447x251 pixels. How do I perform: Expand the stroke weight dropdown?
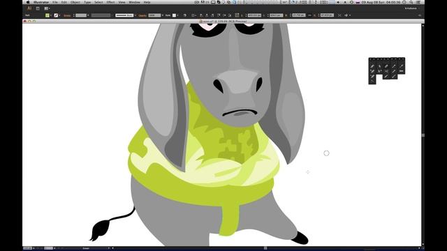point(88,15)
